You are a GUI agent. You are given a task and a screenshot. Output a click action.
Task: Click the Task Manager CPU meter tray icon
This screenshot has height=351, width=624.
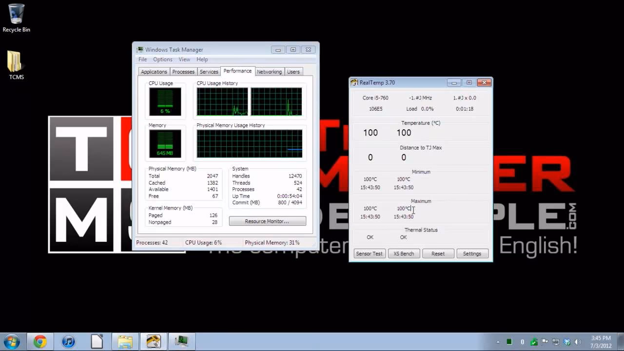click(x=509, y=342)
